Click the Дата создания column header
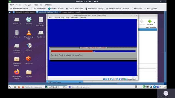Viewport: 175px width, 98px height. click(x=151, y=27)
